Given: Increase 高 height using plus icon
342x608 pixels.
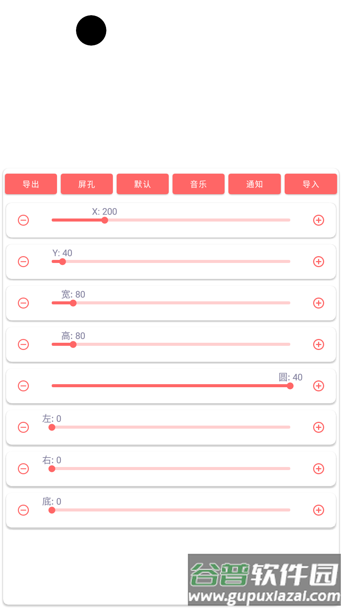Looking at the screenshot, I should coord(318,345).
